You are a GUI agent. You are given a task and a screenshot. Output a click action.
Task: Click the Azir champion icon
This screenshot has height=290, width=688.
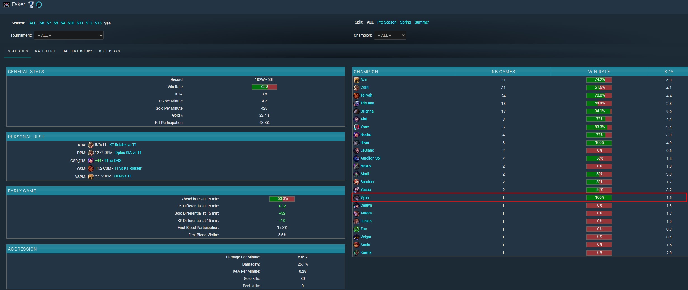[x=356, y=80]
